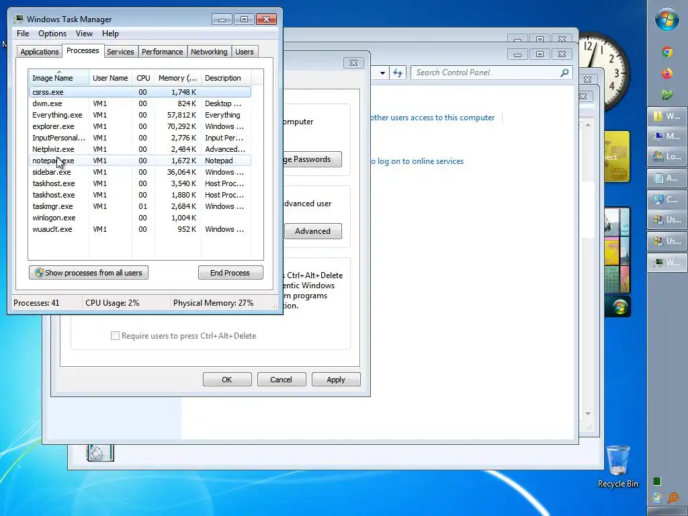Sort processes by Image Name column header

pos(58,78)
